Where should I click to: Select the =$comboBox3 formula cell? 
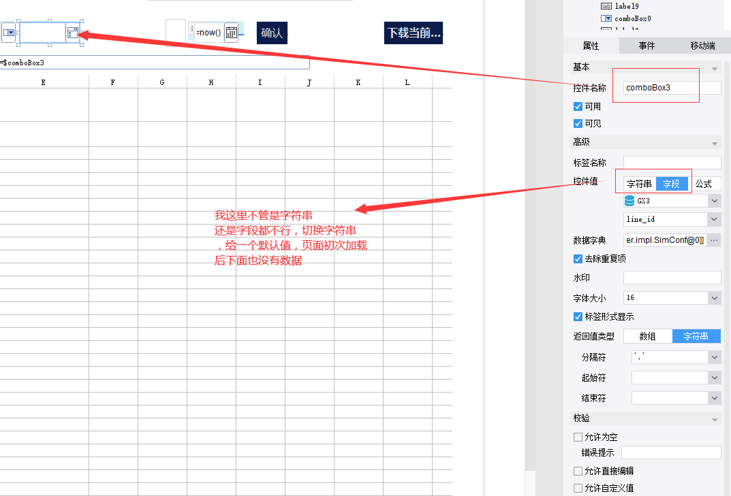(x=155, y=63)
